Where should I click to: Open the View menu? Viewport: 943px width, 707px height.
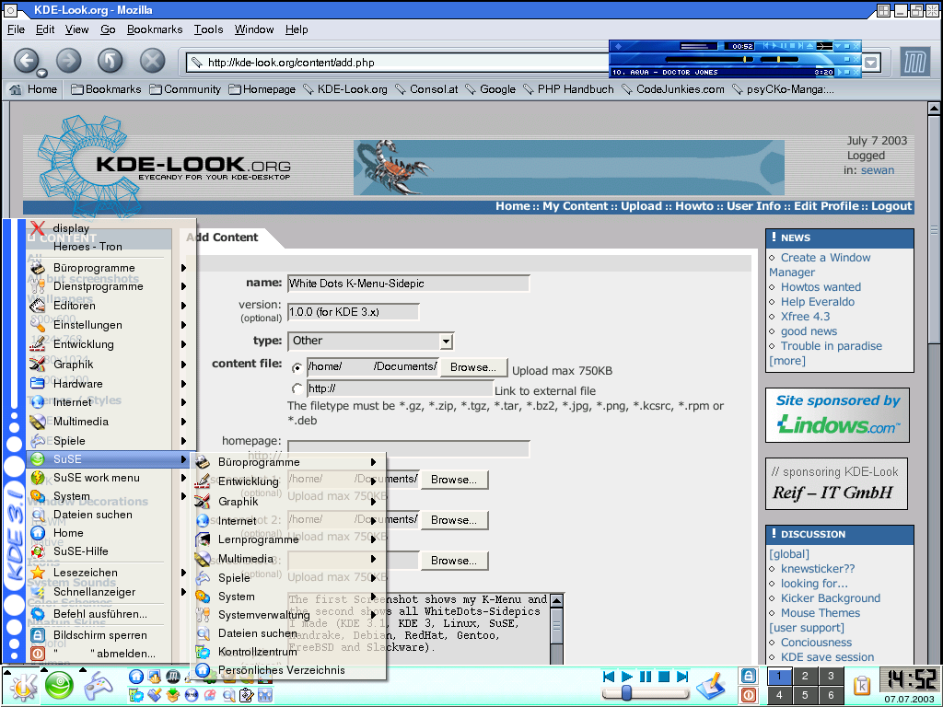[77, 29]
